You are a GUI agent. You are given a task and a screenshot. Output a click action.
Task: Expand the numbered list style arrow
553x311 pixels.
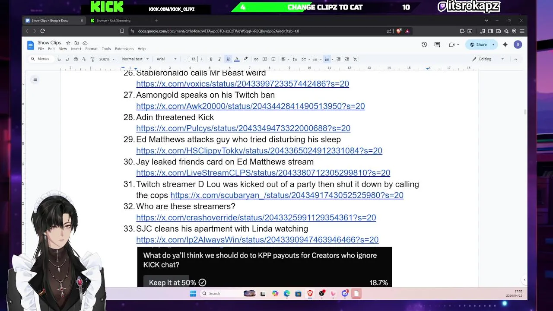(x=332, y=59)
